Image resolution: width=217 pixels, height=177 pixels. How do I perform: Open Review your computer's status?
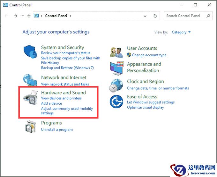(66, 53)
